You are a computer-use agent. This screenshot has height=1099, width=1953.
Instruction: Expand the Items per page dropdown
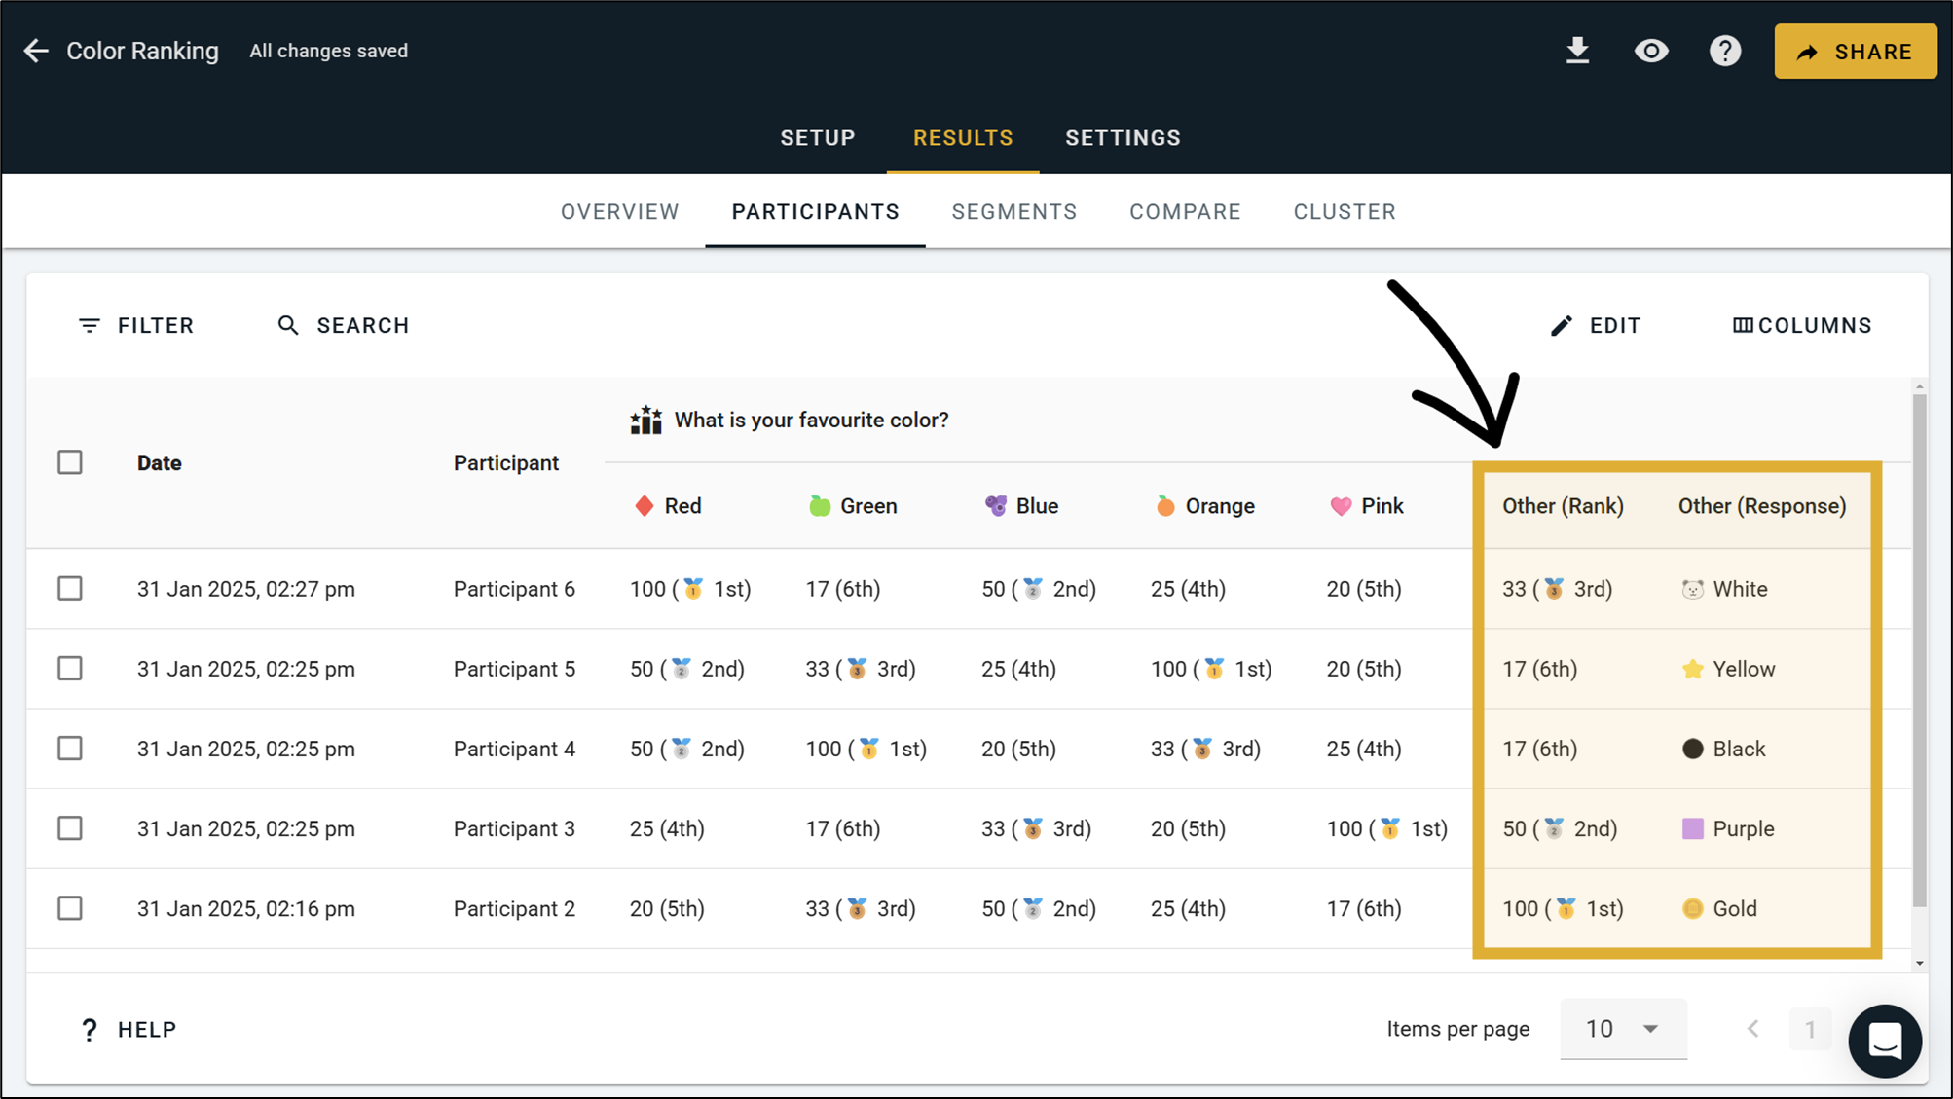coord(1622,1029)
